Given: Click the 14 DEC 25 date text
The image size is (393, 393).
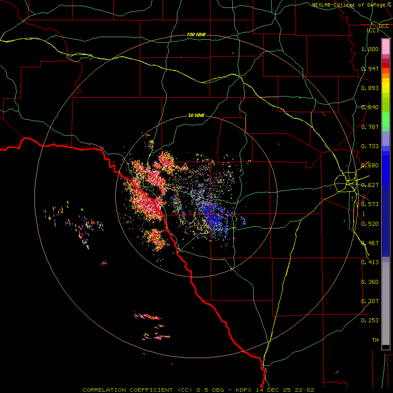Looking at the screenshot, I should coord(273,390).
